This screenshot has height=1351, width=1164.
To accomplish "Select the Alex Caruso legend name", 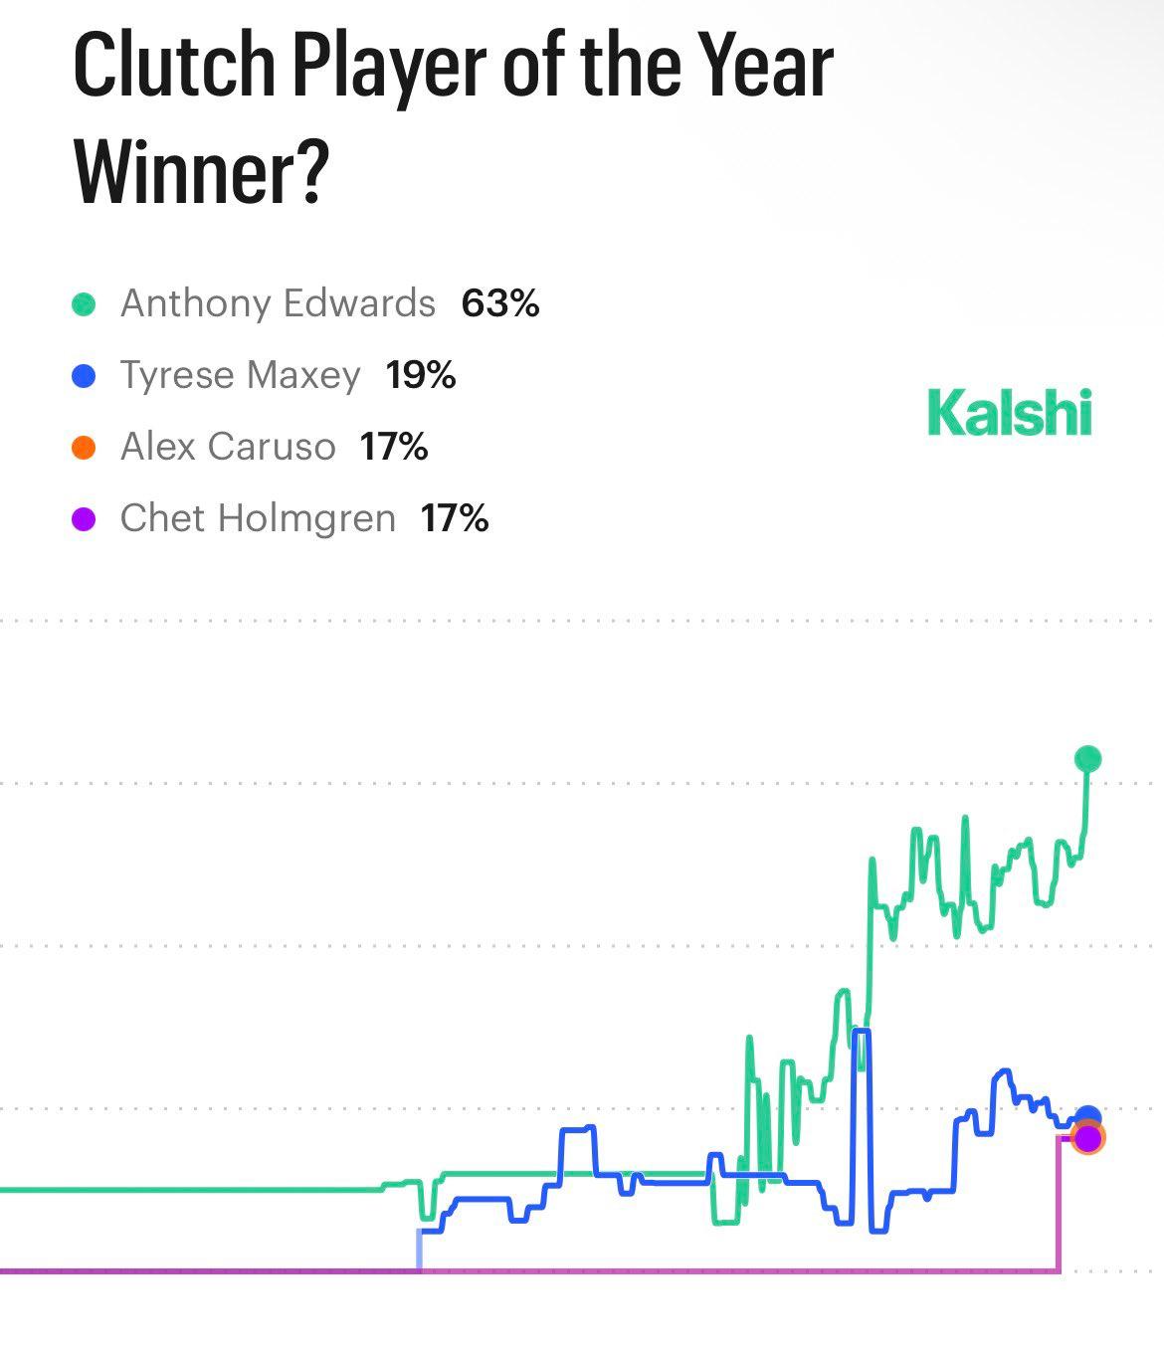I will click(228, 447).
